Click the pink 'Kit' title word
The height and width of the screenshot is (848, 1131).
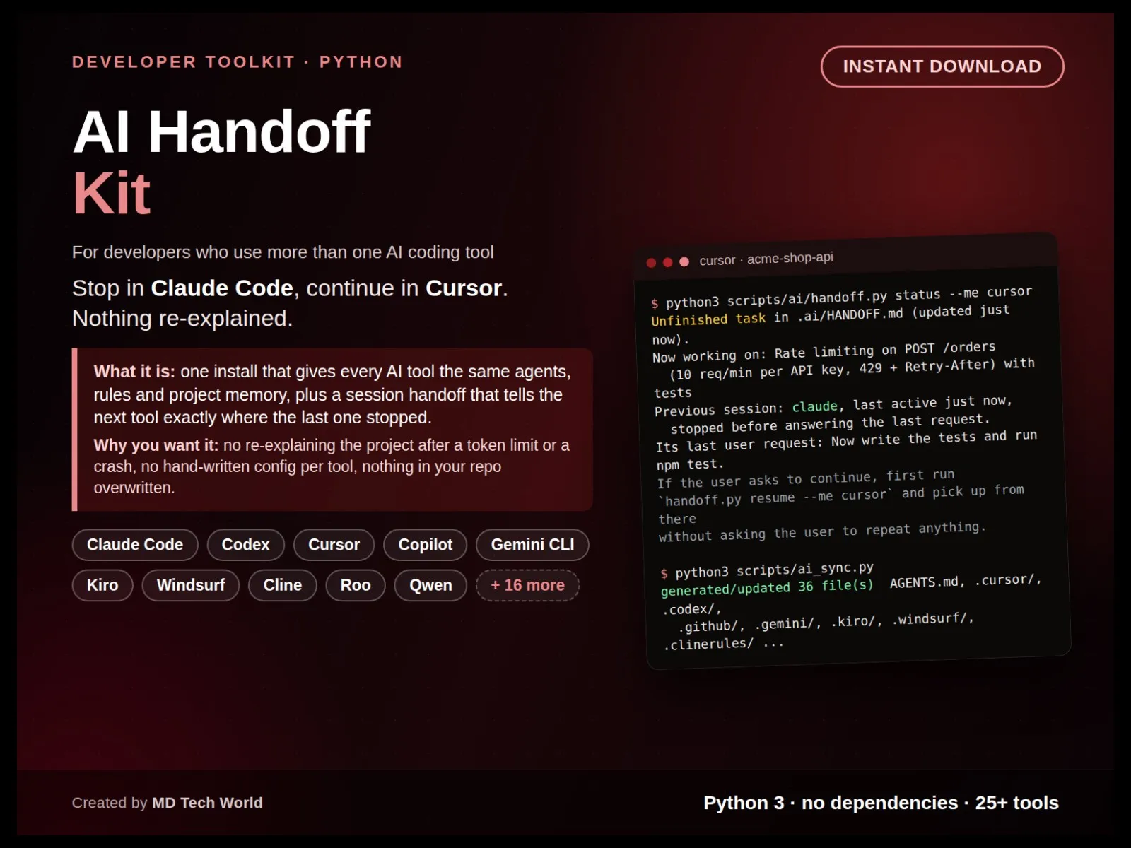click(112, 194)
